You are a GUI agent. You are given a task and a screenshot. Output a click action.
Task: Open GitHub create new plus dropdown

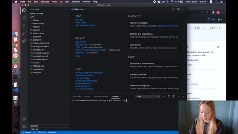click(213, 19)
